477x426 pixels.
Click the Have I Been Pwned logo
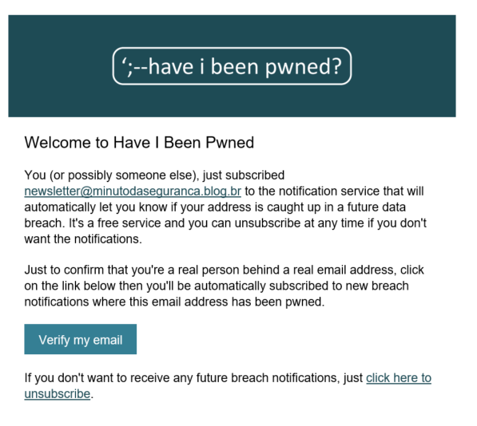[232, 66]
